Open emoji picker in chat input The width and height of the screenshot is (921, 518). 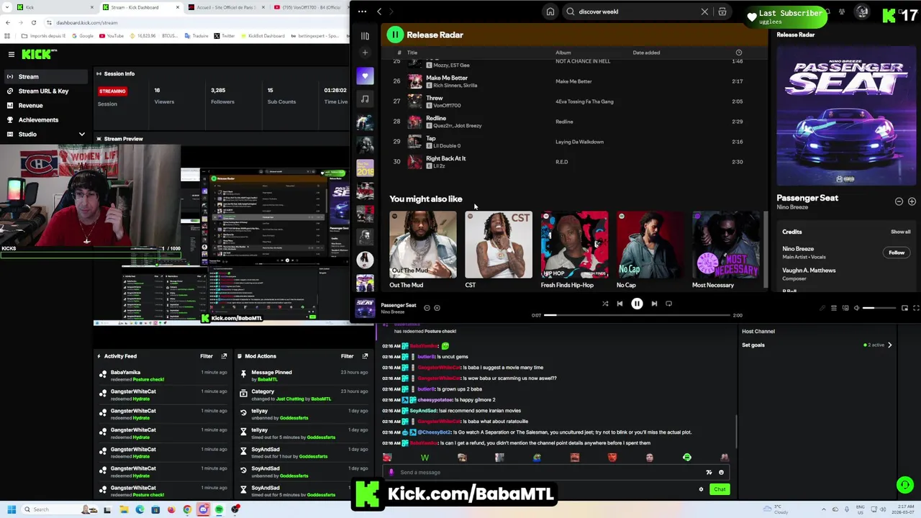721,472
